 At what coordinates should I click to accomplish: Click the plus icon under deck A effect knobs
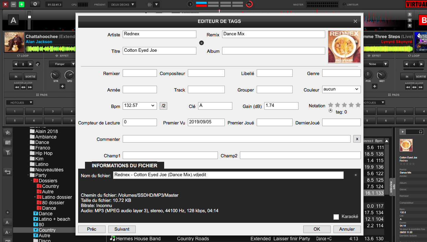pos(62,86)
